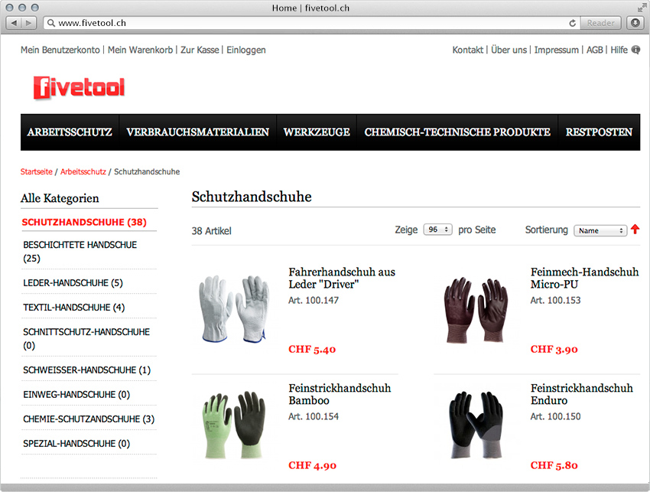This screenshot has height=492, width=650.
Task: Open the items per page dropdown
Action: point(437,230)
